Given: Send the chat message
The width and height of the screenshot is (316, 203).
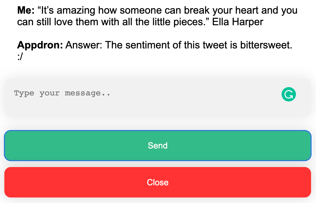Looking at the screenshot, I should pyautogui.click(x=158, y=146).
